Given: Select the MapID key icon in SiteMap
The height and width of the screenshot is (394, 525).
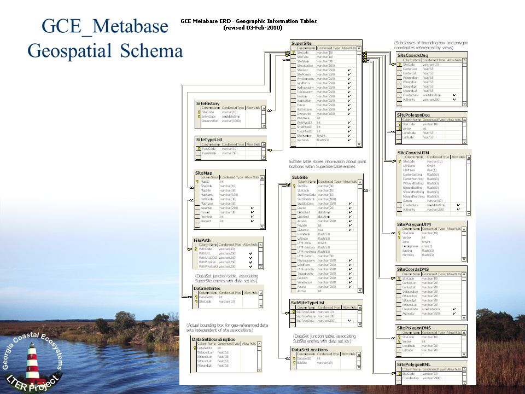Looking at the screenshot, I should (x=197, y=182).
